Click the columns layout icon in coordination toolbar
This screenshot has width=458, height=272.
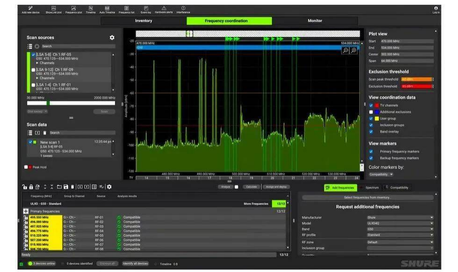(x=94, y=187)
